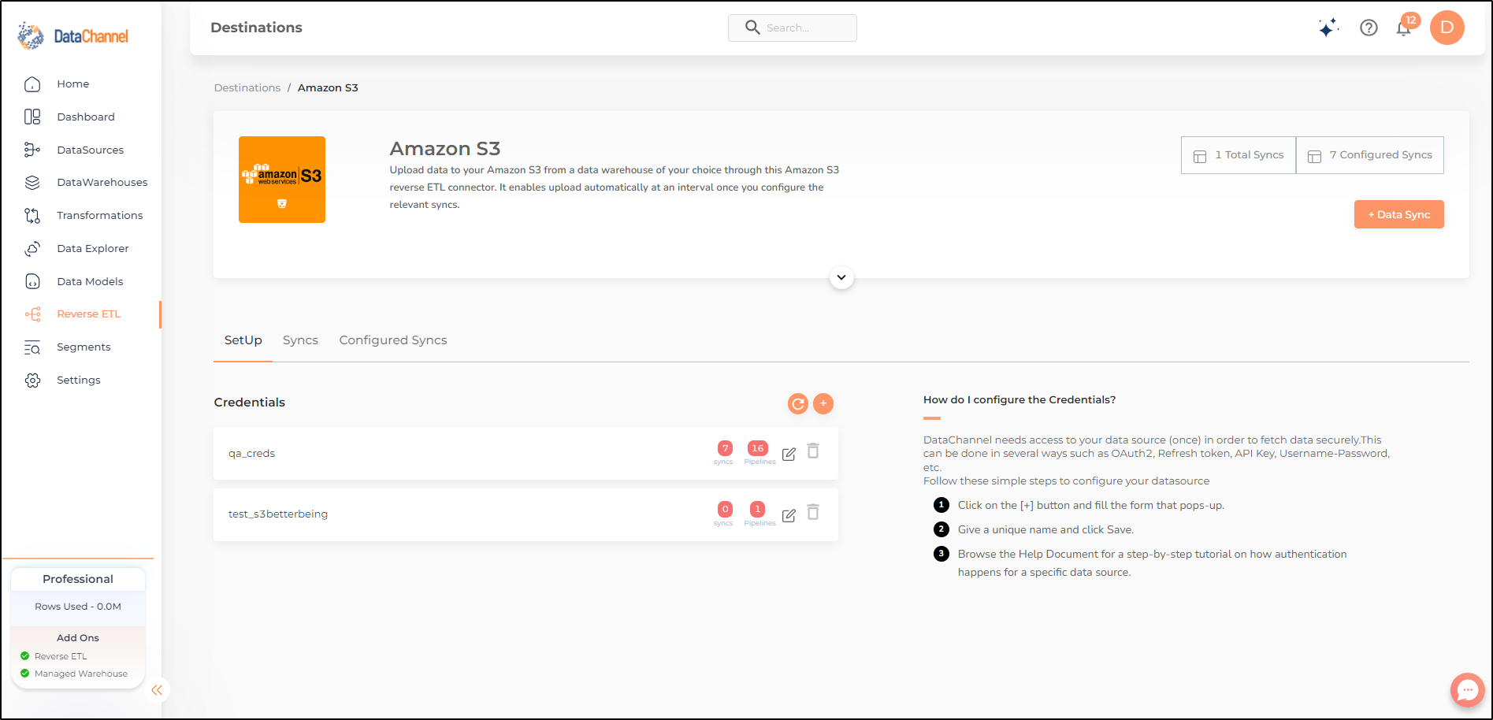Go to DataSources menu item
Image resolution: width=1493 pixels, height=720 pixels.
pos(91,150)
